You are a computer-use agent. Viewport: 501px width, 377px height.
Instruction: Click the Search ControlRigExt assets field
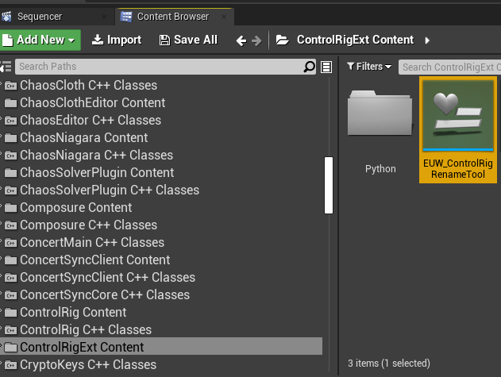coord(450,67)
